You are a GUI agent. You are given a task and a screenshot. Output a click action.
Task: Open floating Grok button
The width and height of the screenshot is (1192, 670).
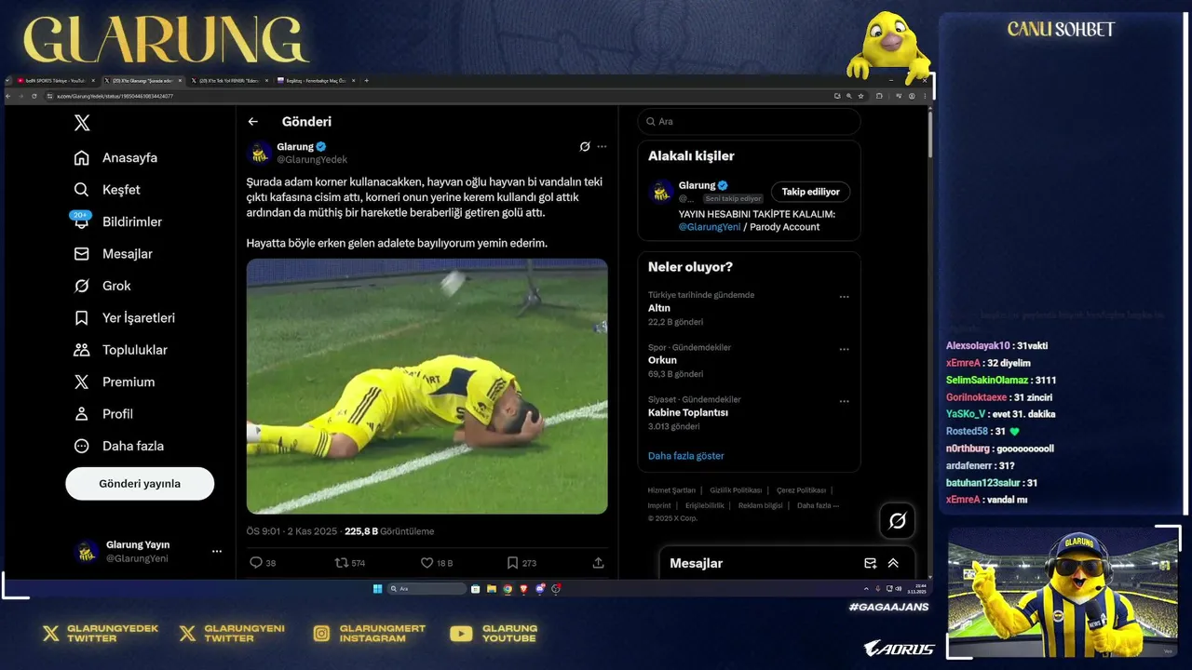click(897, 521)
